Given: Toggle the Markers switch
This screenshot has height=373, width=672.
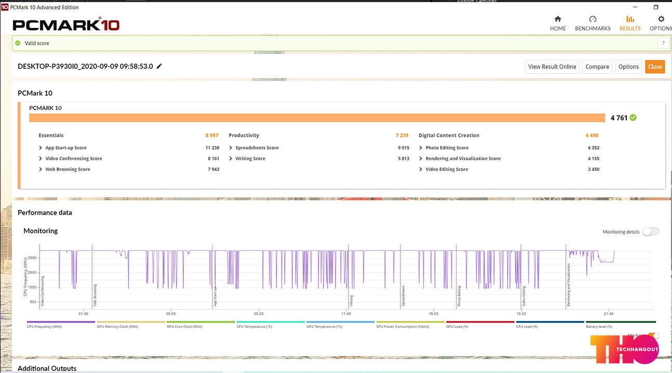Looking at the screenshot, I should [x=652, y=336].
